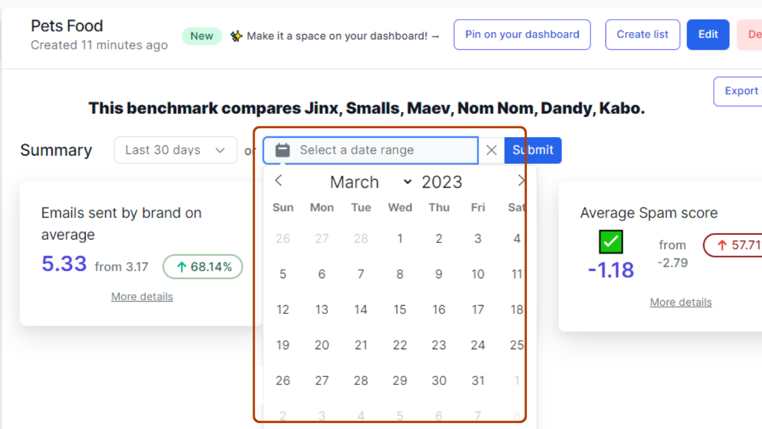Open More details under Emails sent by brand

142,296
